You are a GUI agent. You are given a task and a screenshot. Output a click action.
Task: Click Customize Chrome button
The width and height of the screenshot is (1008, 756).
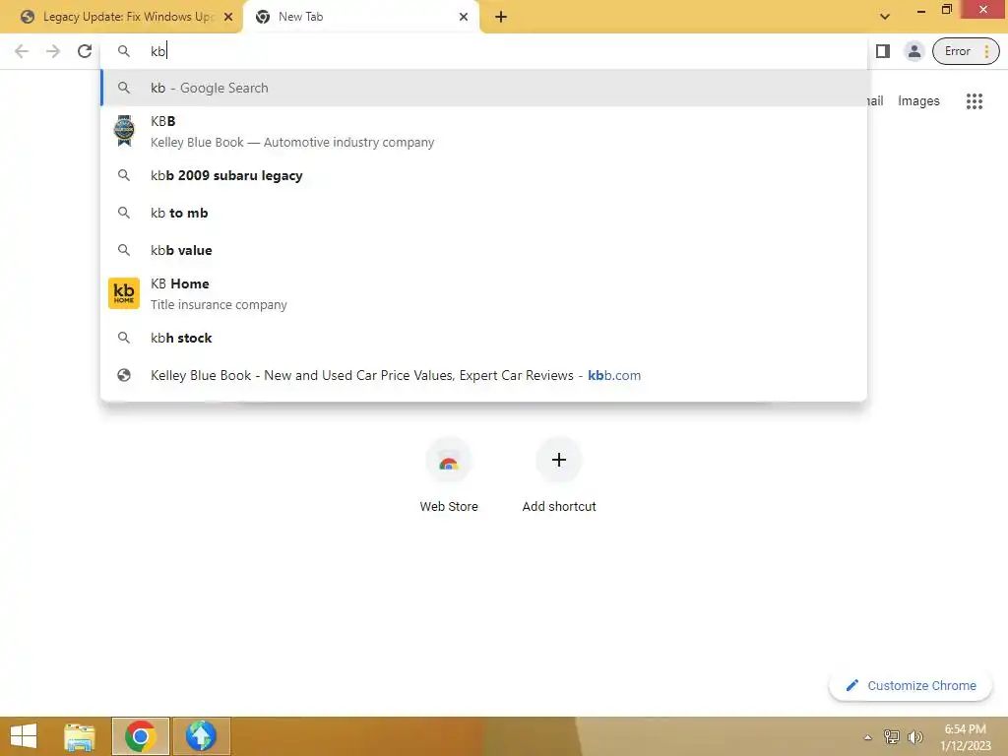click(911, 686)
